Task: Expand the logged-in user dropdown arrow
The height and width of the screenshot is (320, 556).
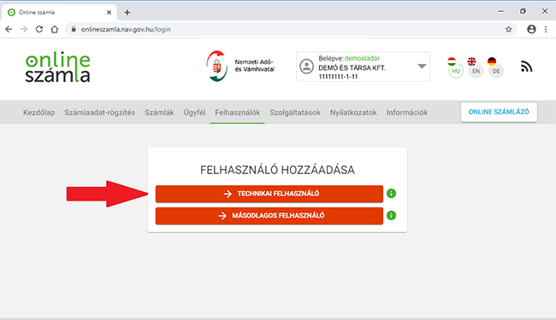Action: (x=422, y=66)
